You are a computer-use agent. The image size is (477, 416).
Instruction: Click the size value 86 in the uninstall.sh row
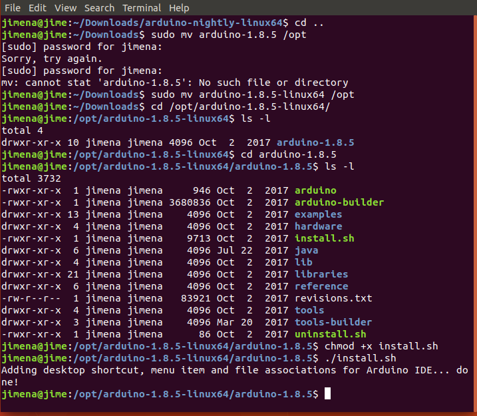tap(205, 334)
